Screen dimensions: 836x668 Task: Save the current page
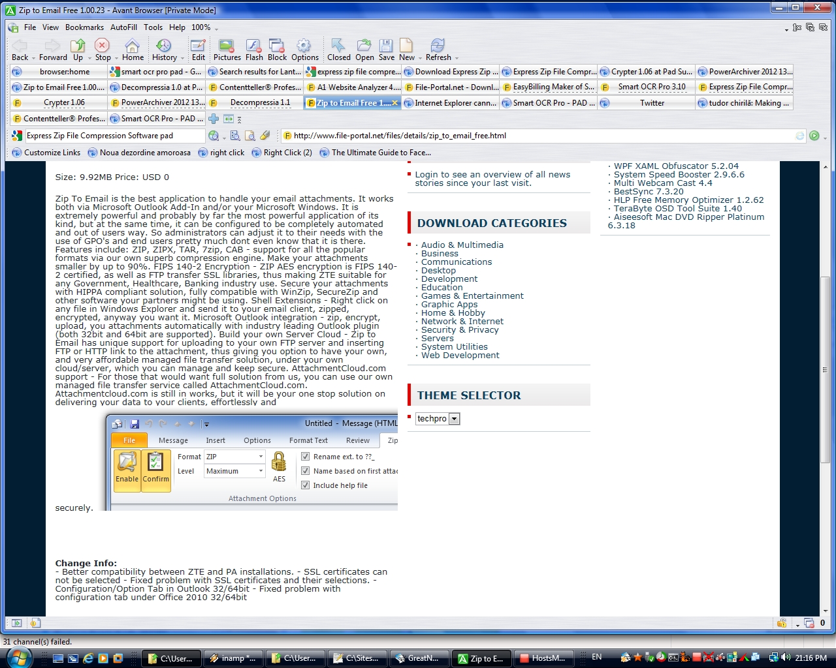pyautogui.click(x=386, y=45)
